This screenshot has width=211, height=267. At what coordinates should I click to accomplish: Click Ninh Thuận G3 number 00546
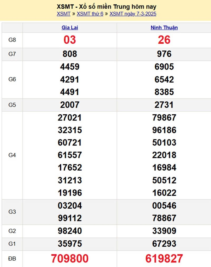point(164,205)
